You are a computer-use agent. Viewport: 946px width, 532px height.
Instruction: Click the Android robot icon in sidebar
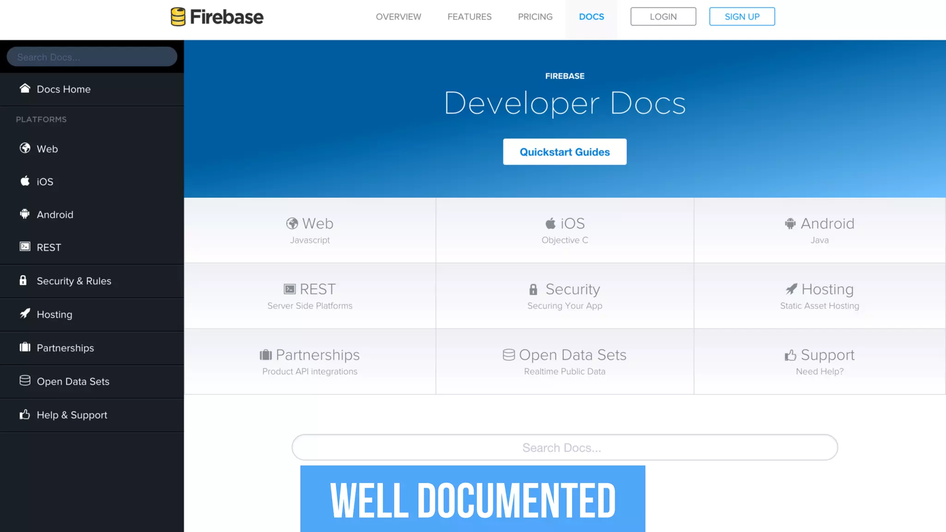tap(25, 214)
